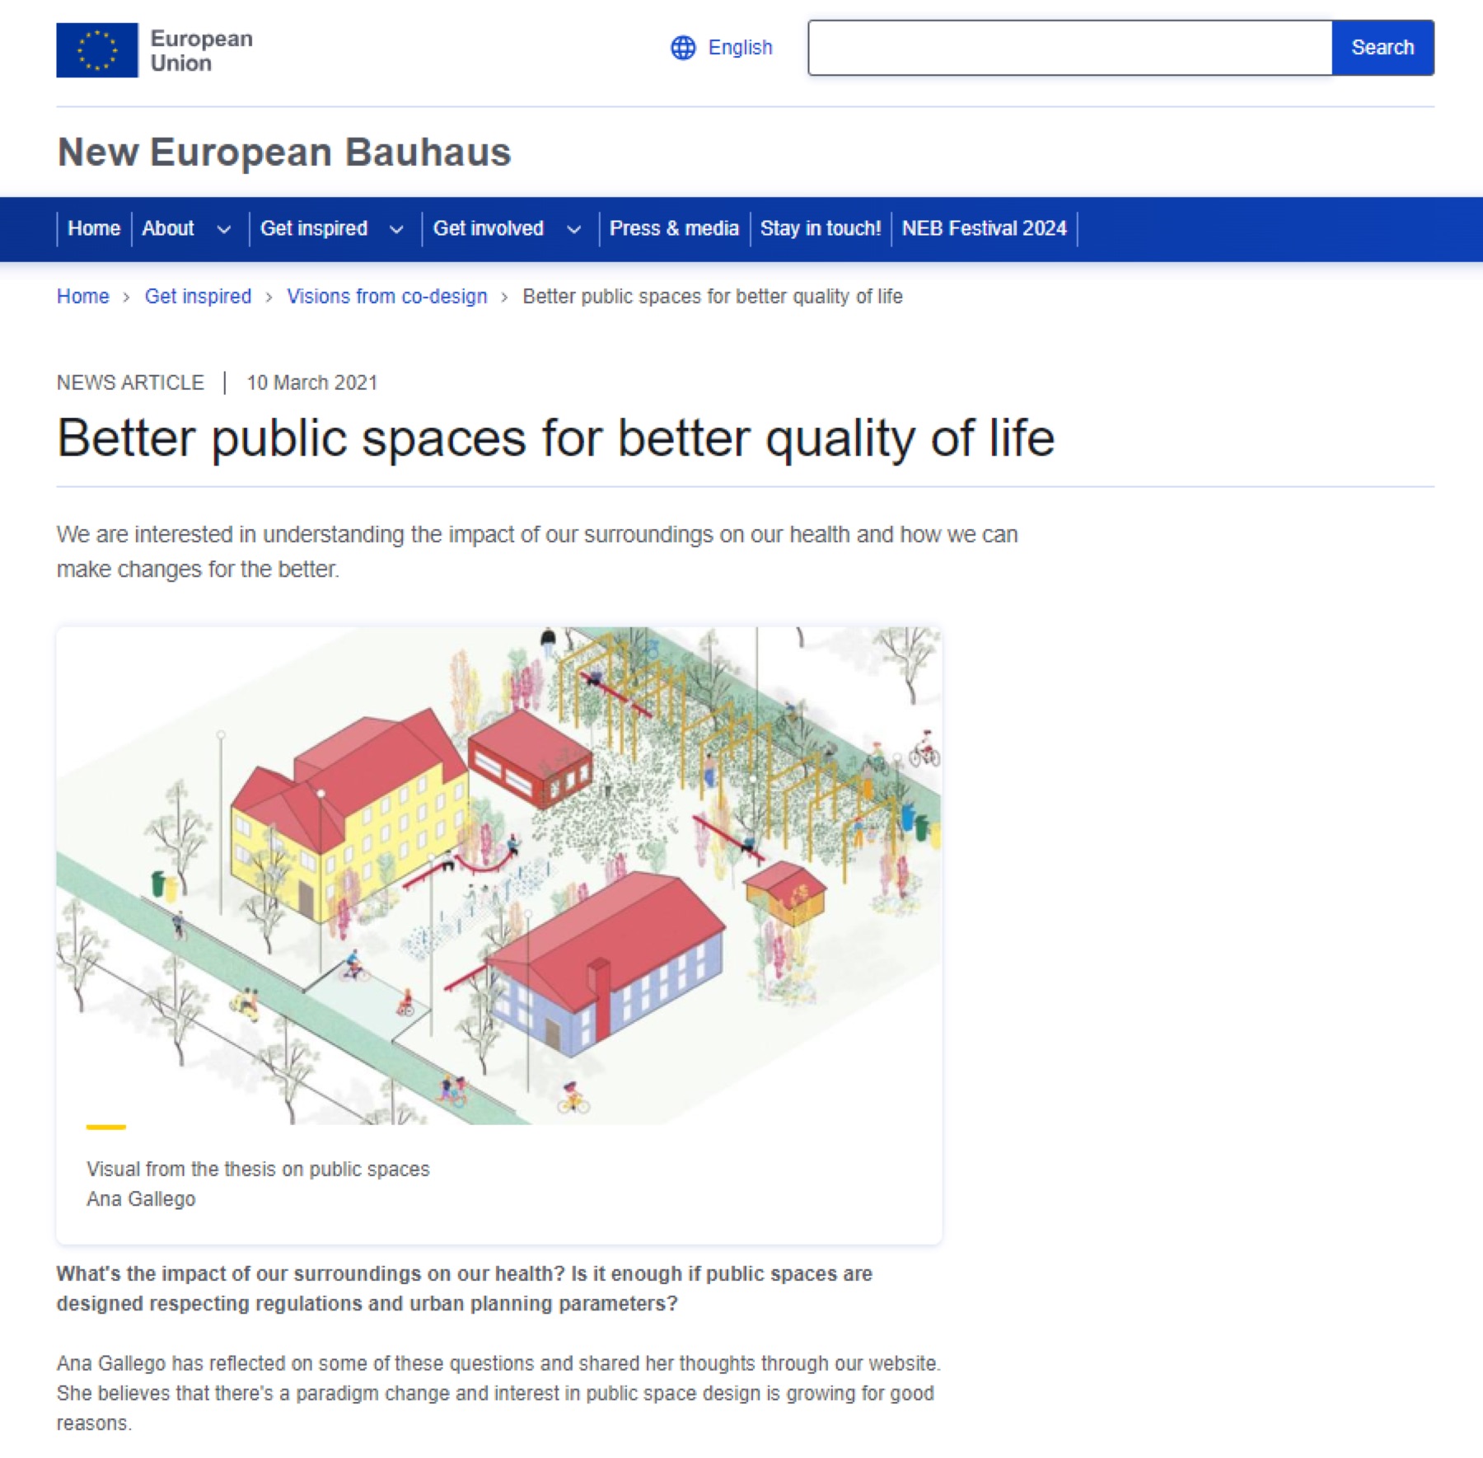Image resolution: width=1483 pixels, height=1458 pixels.
Task: Open Press & media menu item
Action: click(x=674, y=228)
